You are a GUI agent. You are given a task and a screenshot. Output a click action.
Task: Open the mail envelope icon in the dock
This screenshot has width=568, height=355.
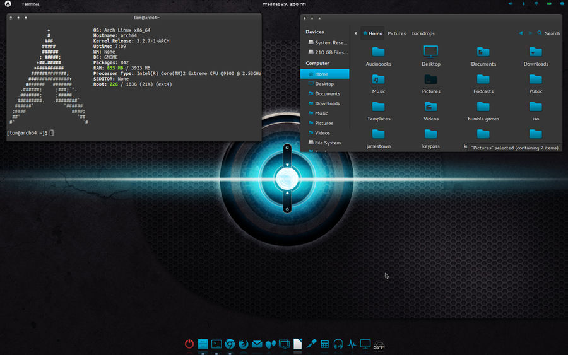point(257,344)
